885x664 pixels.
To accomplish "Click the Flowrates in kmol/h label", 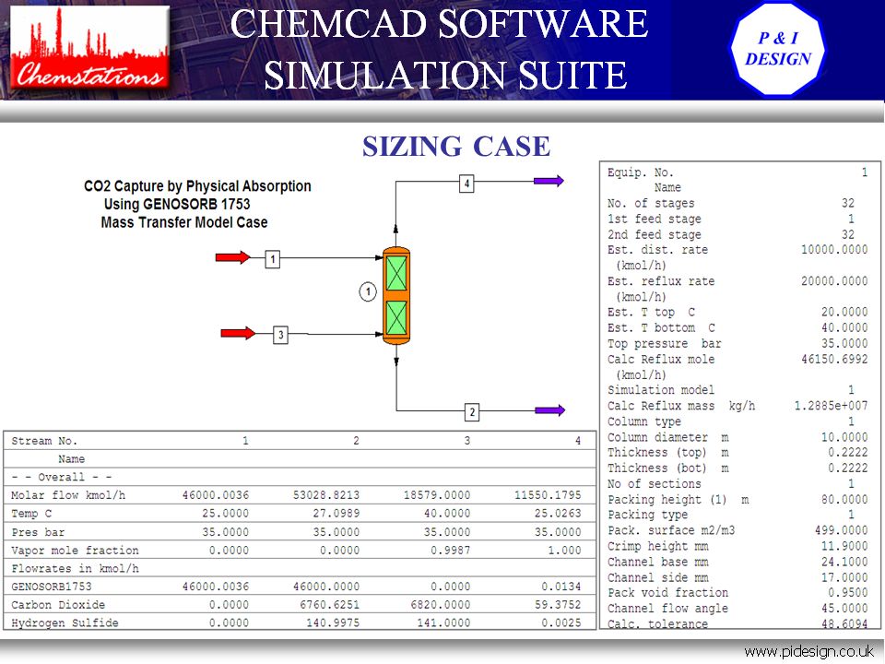I will 75,569.
